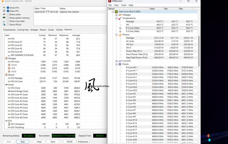The width and height of the screenshot is (228, 144).
Task: Expand the Voltages node in HWMonitor
Action: point(116,15)
